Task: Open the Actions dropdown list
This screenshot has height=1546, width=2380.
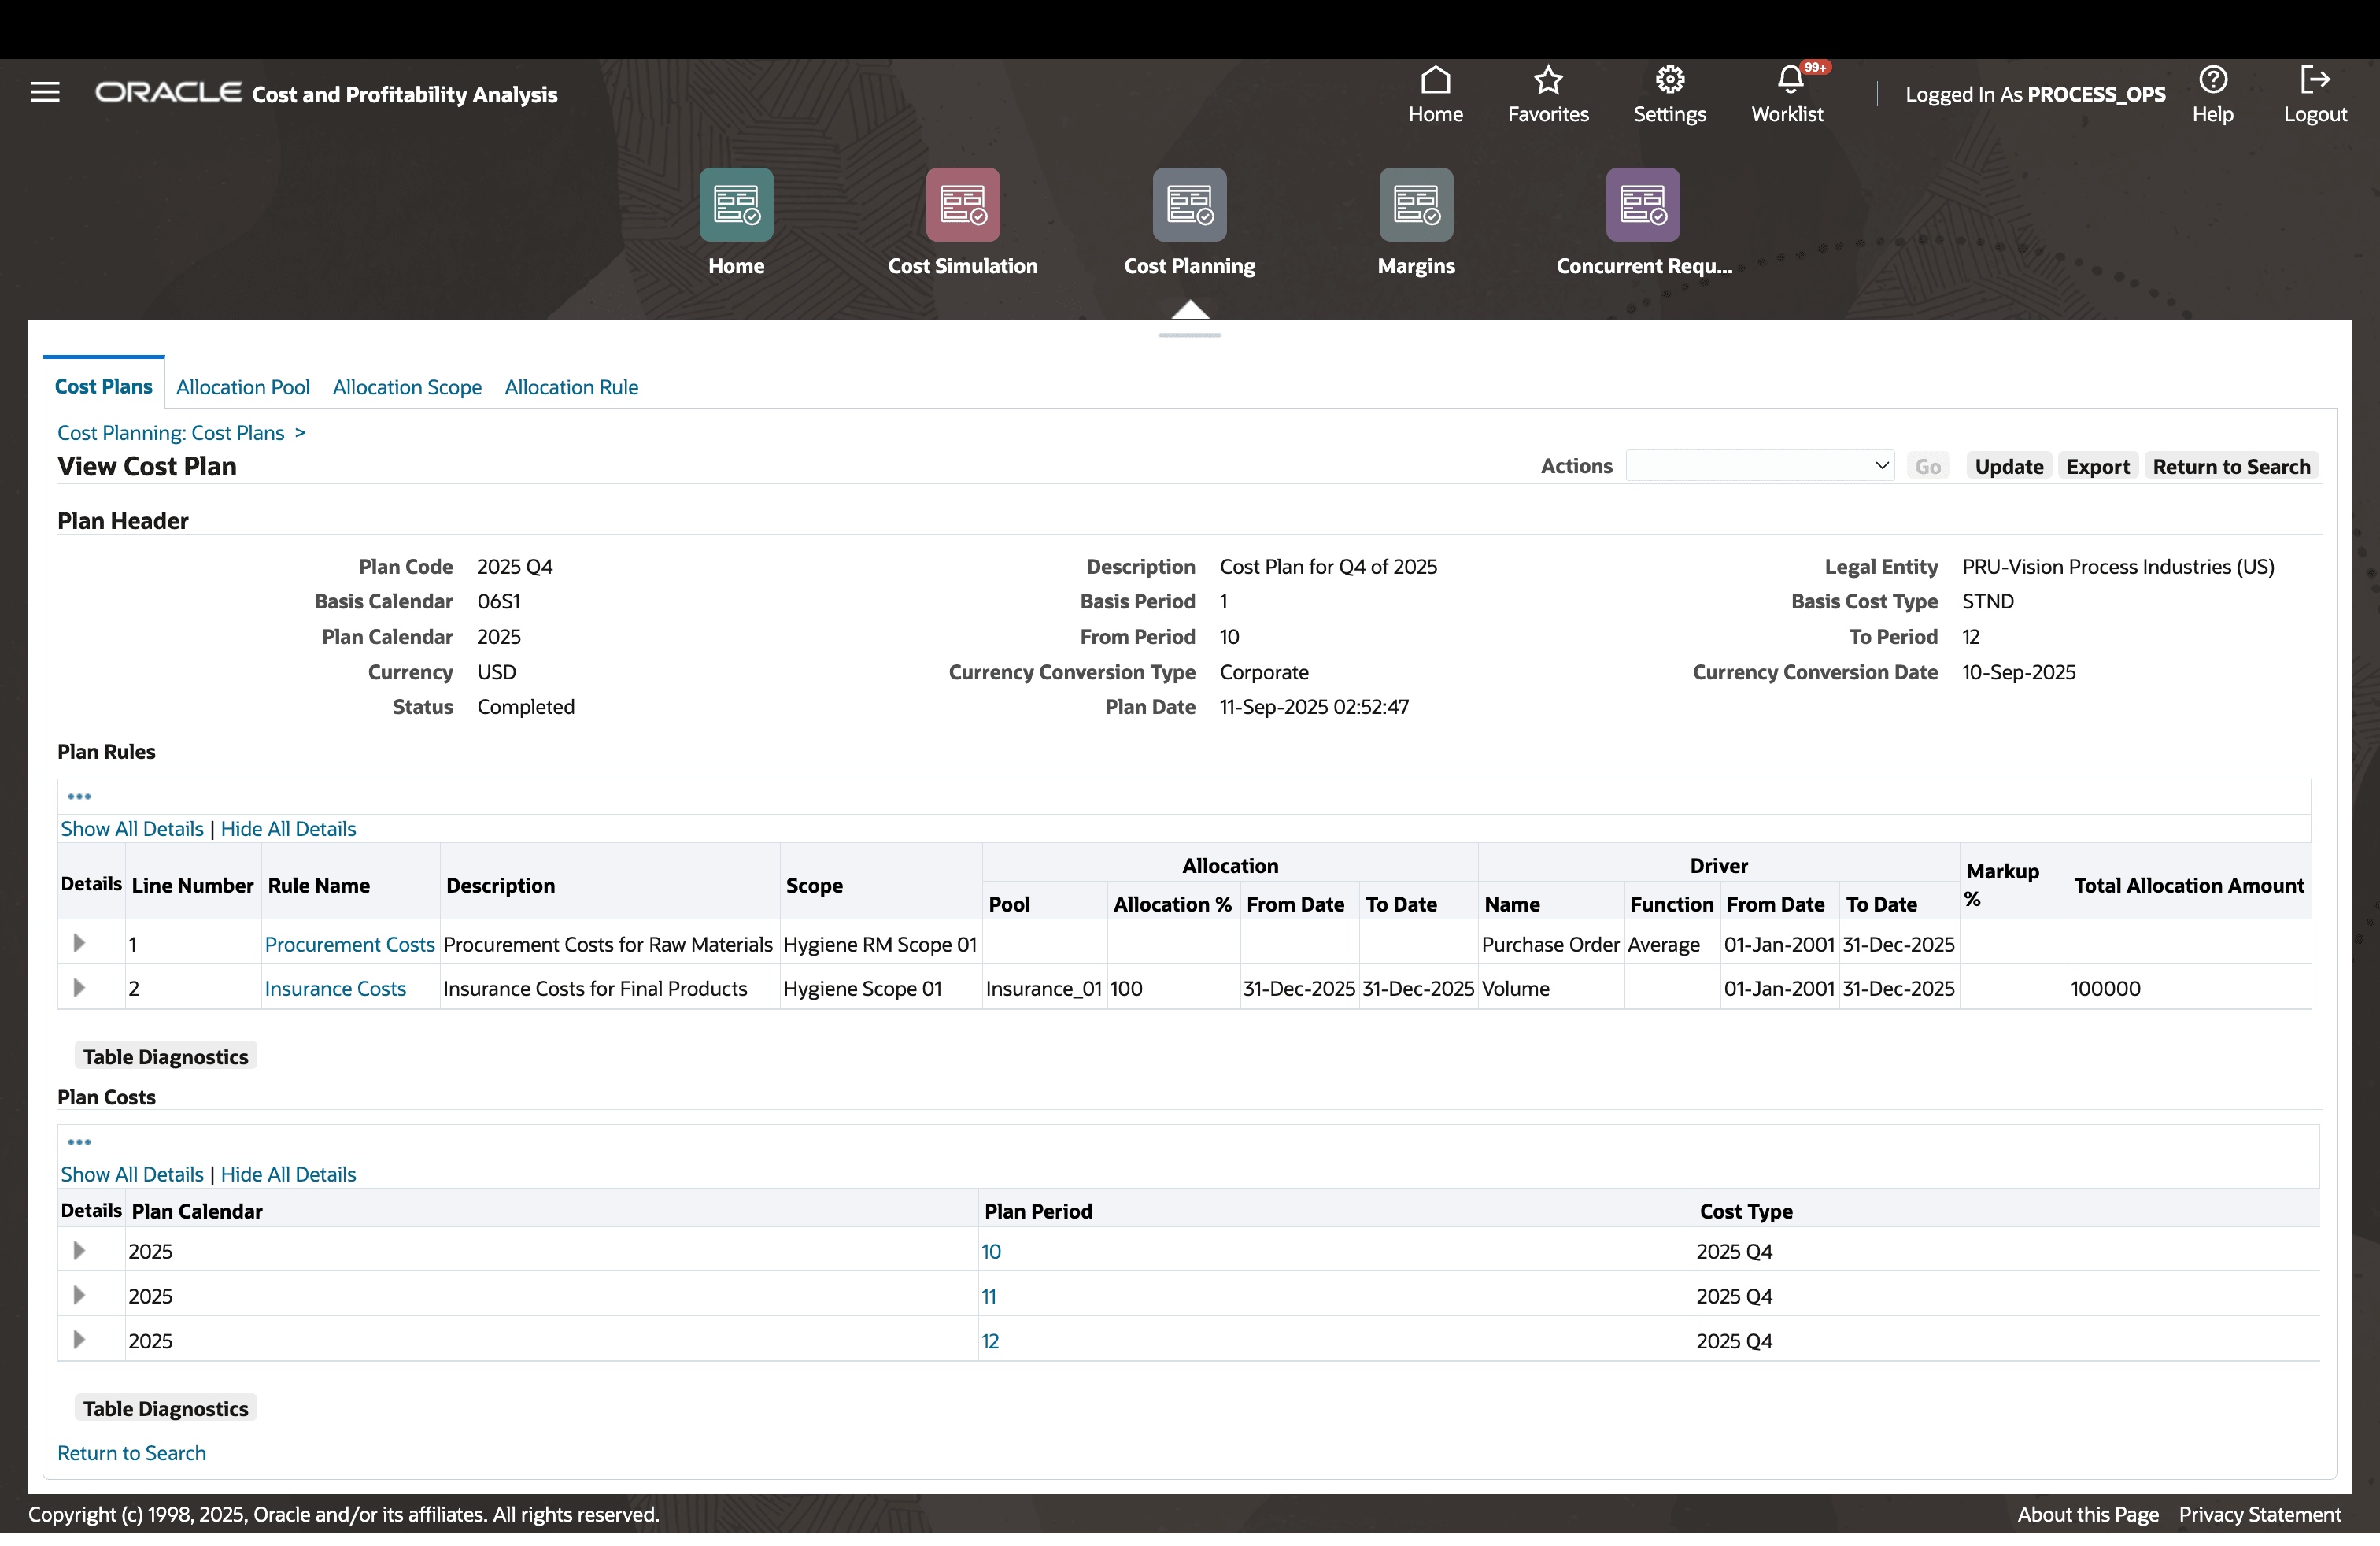Action: click(x=1759, y=466)
